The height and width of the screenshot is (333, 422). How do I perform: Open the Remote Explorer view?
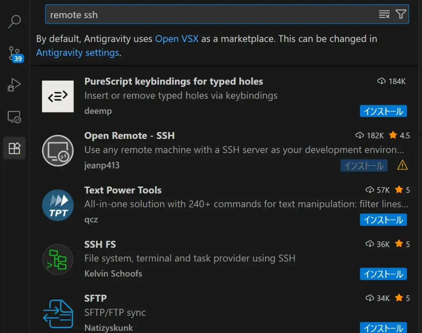[14, 117]
